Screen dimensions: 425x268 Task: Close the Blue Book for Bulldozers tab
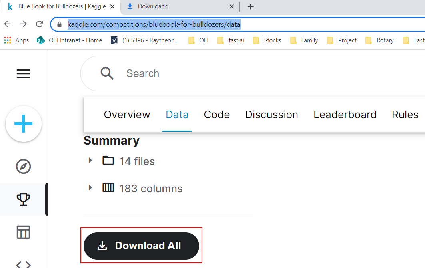coord(112,6)
